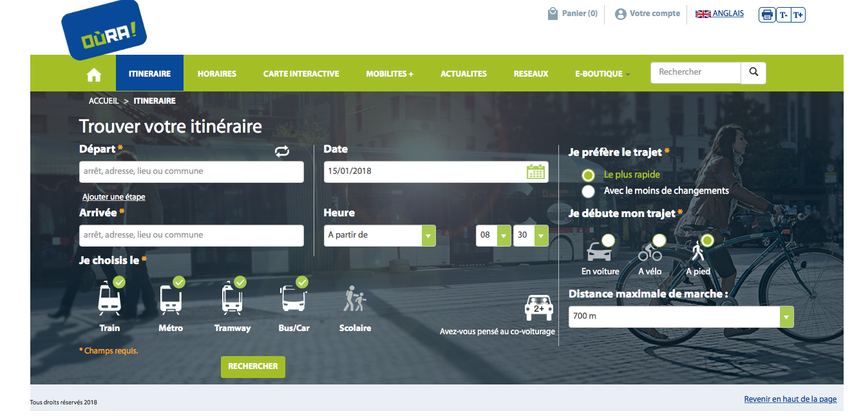
Task: Click the OùRA! logo
Action: tap(104, 30)
